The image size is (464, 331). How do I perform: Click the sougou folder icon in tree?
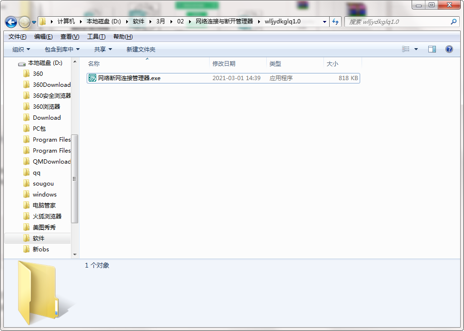click(x=26, y=184)
